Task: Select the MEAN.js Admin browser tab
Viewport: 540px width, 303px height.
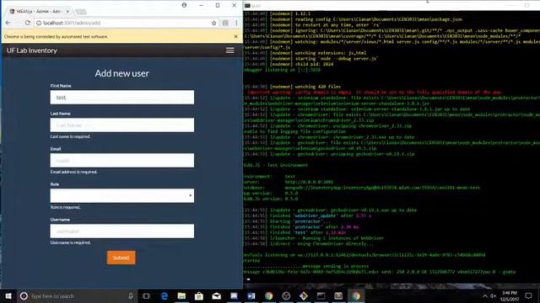Action: [x=38, y=11]
